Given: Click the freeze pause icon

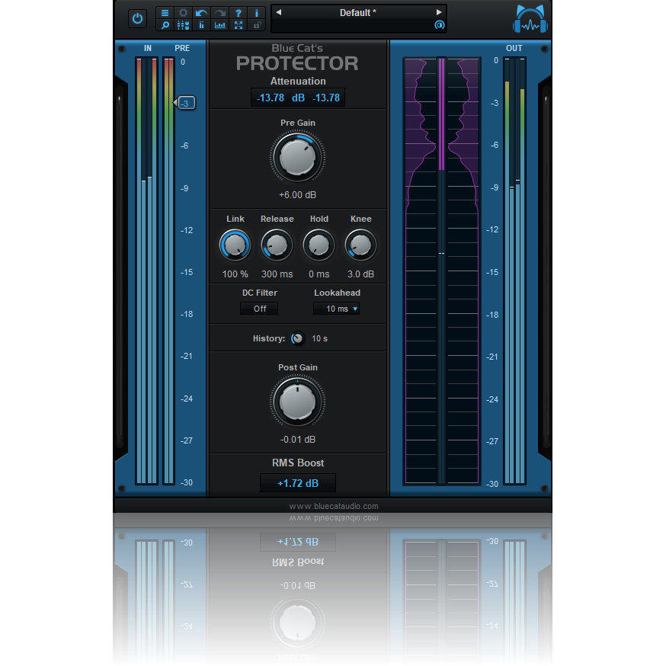Looking at the screenshot, I should tap(201, 25).
